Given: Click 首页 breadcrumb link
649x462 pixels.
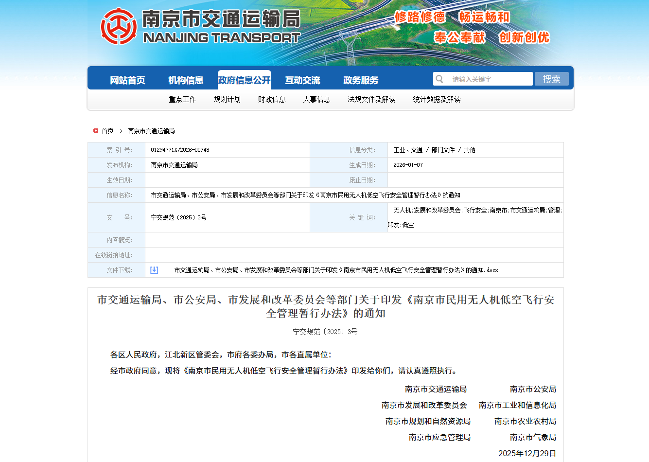Looking at the screenshot, I should click(107, 131).
